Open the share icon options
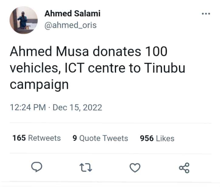Screen dimensions: 220x187 point(184,168)
